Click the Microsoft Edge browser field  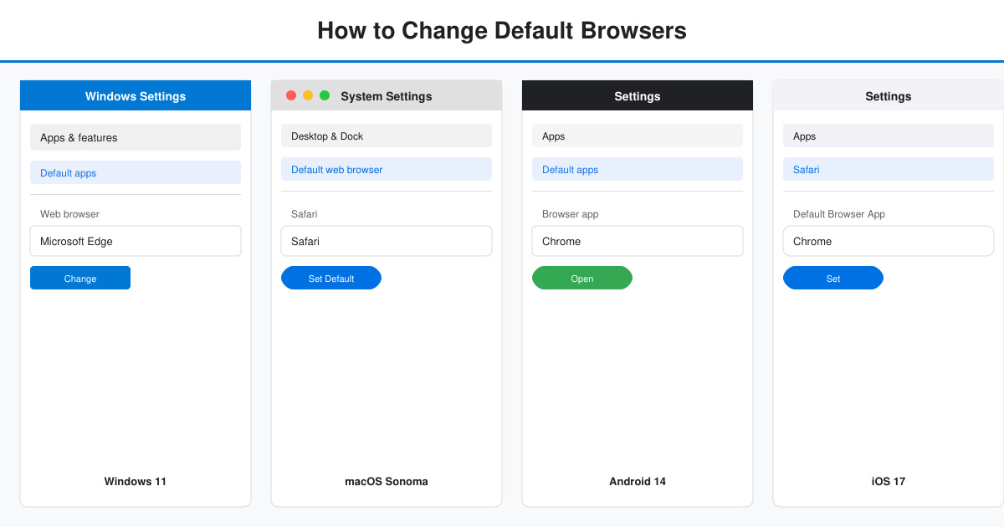click(136, 241)
